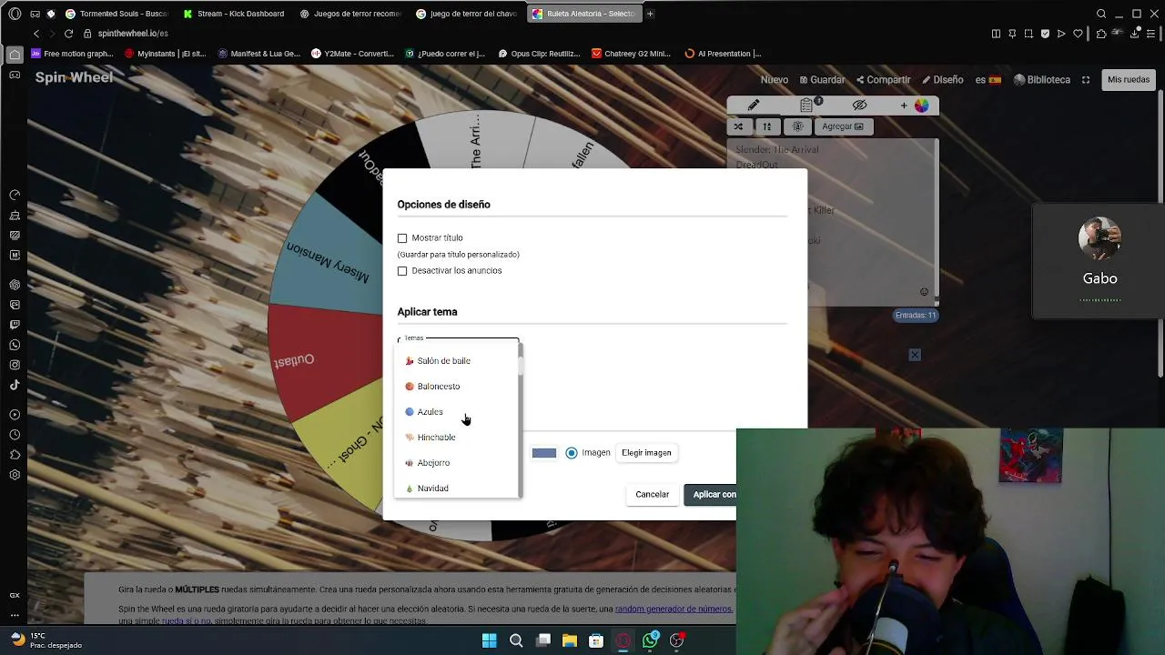The height and width of the screenshot is (655, 1165).
Task: Toggle fullscreen icon in site header
Action: click(1086, 80)
